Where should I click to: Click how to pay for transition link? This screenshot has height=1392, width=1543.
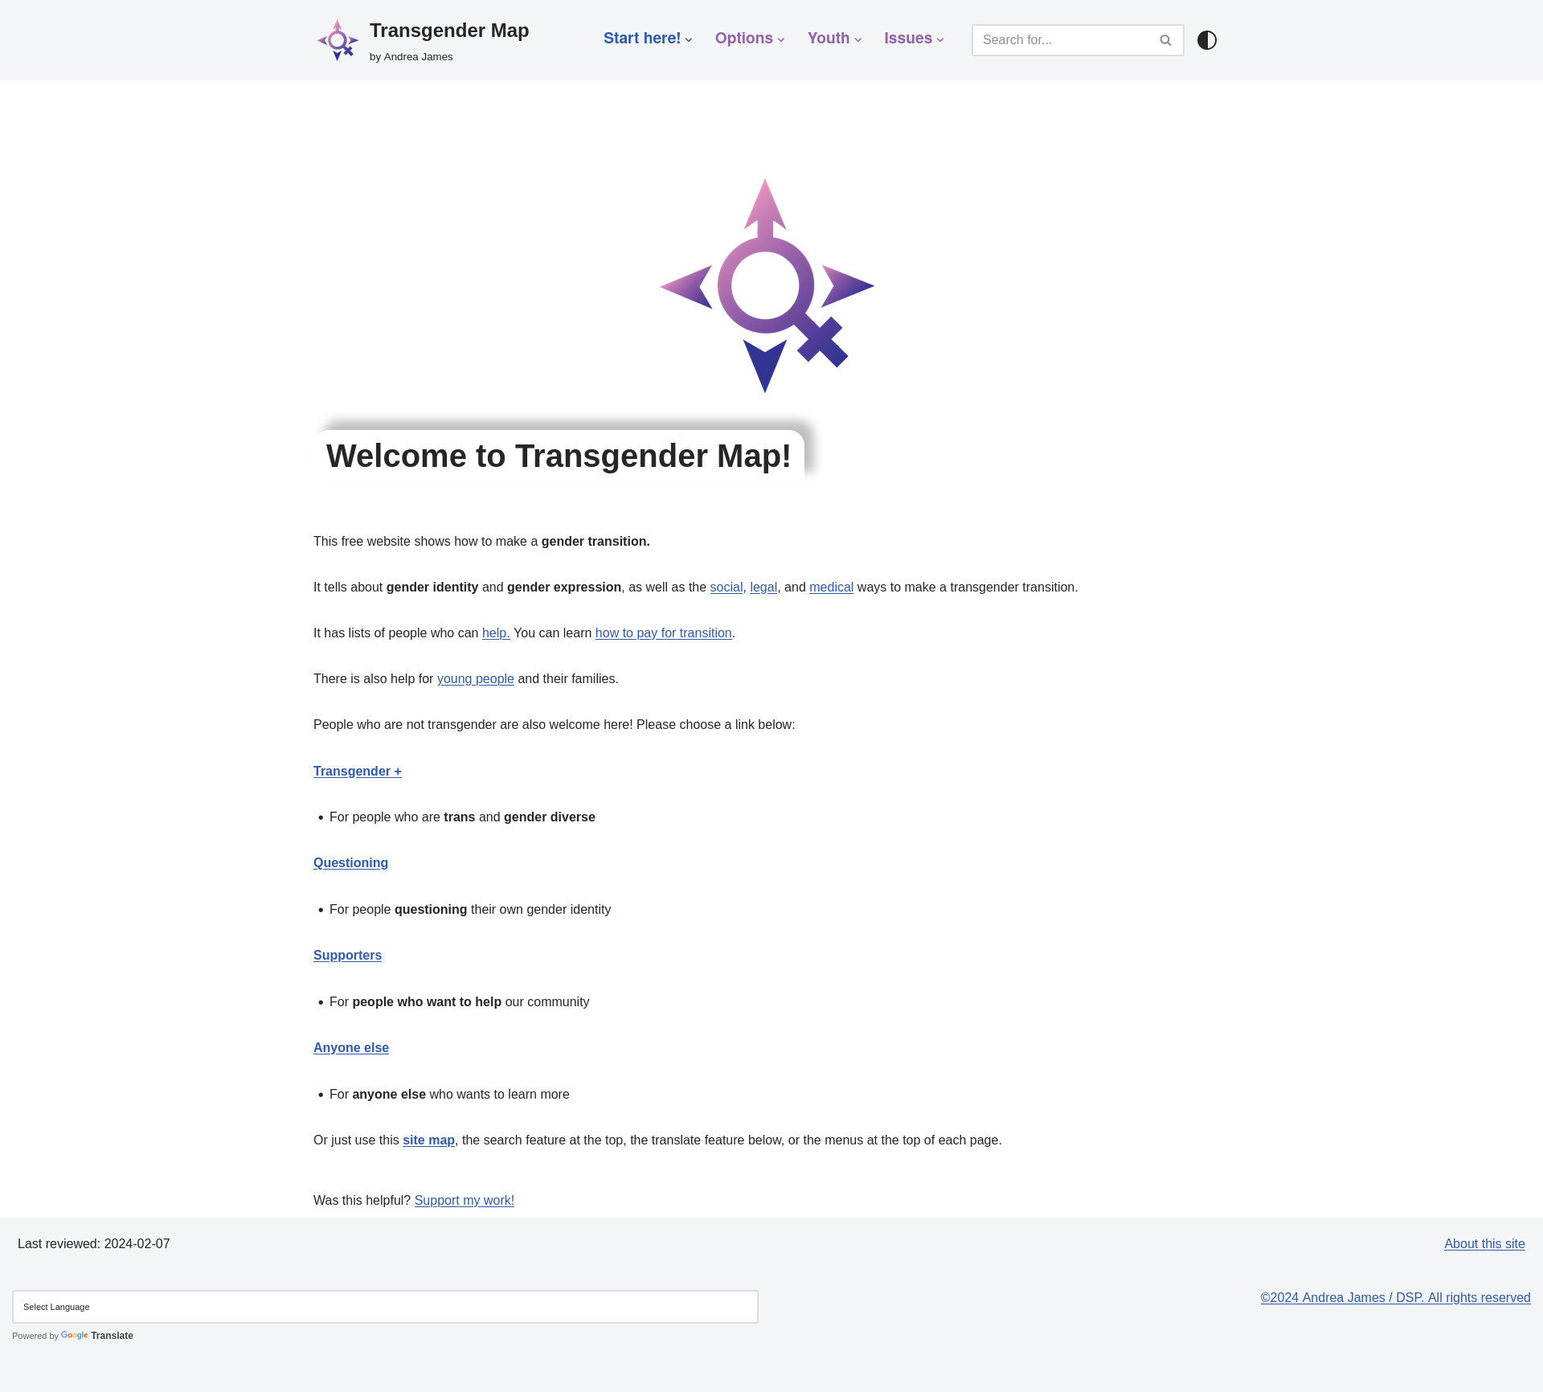663,633
